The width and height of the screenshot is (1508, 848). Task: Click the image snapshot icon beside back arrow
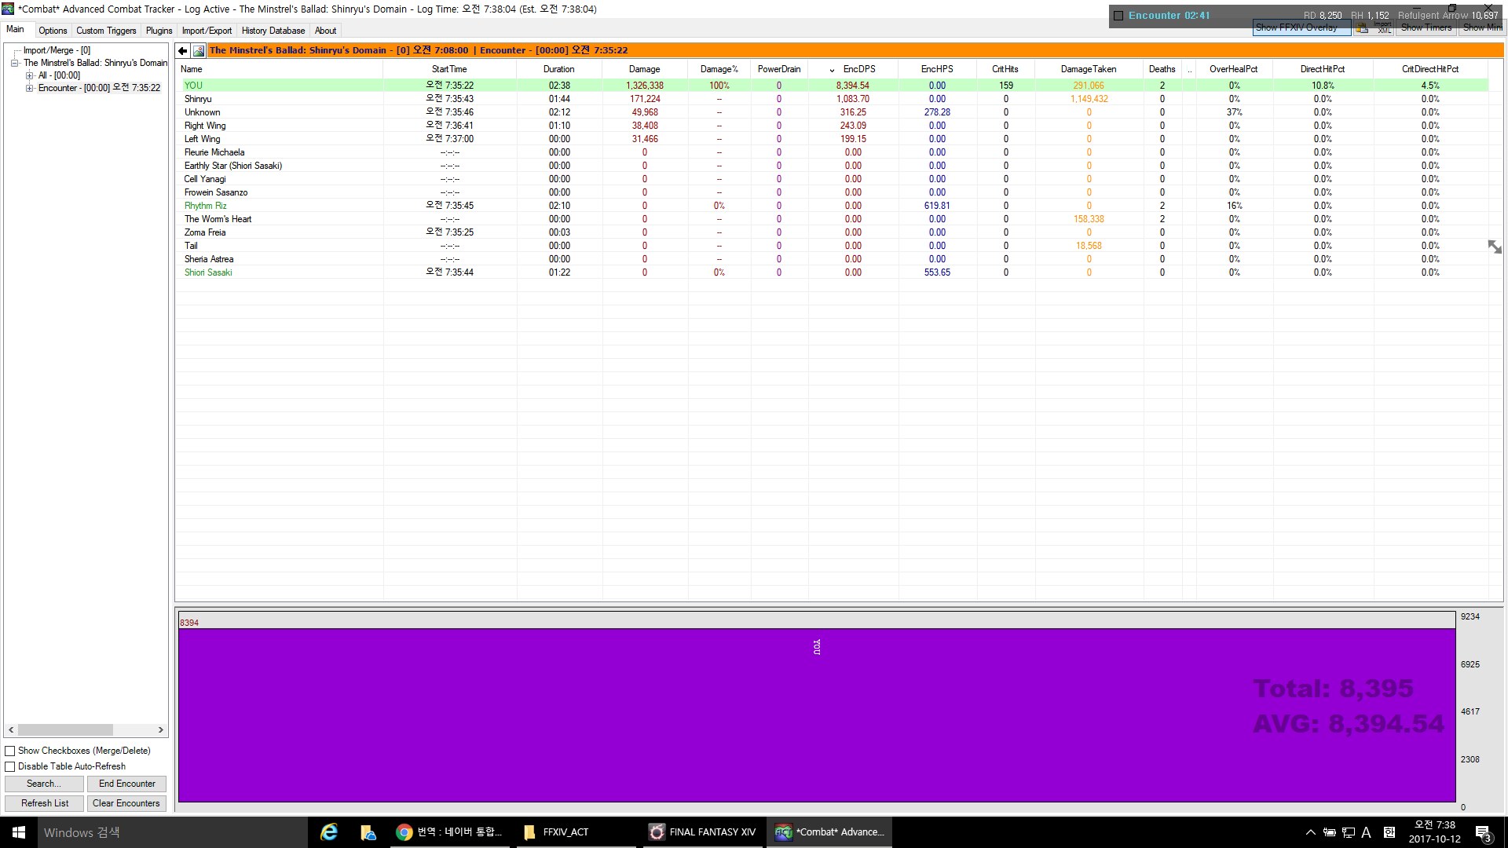coord(199,50)
